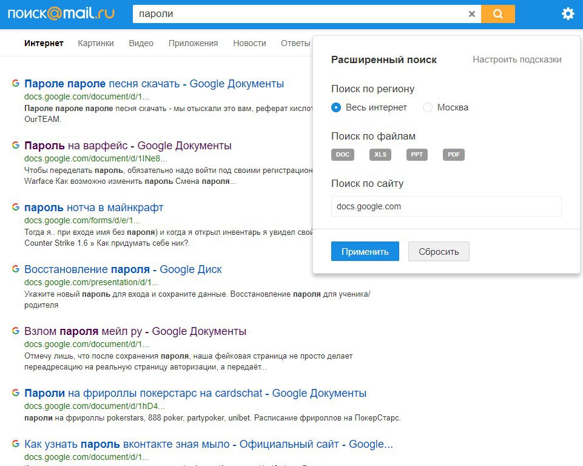Open result 'Восстановление пароля - Google Диск'
583x466 pixels.
(123, 269)
